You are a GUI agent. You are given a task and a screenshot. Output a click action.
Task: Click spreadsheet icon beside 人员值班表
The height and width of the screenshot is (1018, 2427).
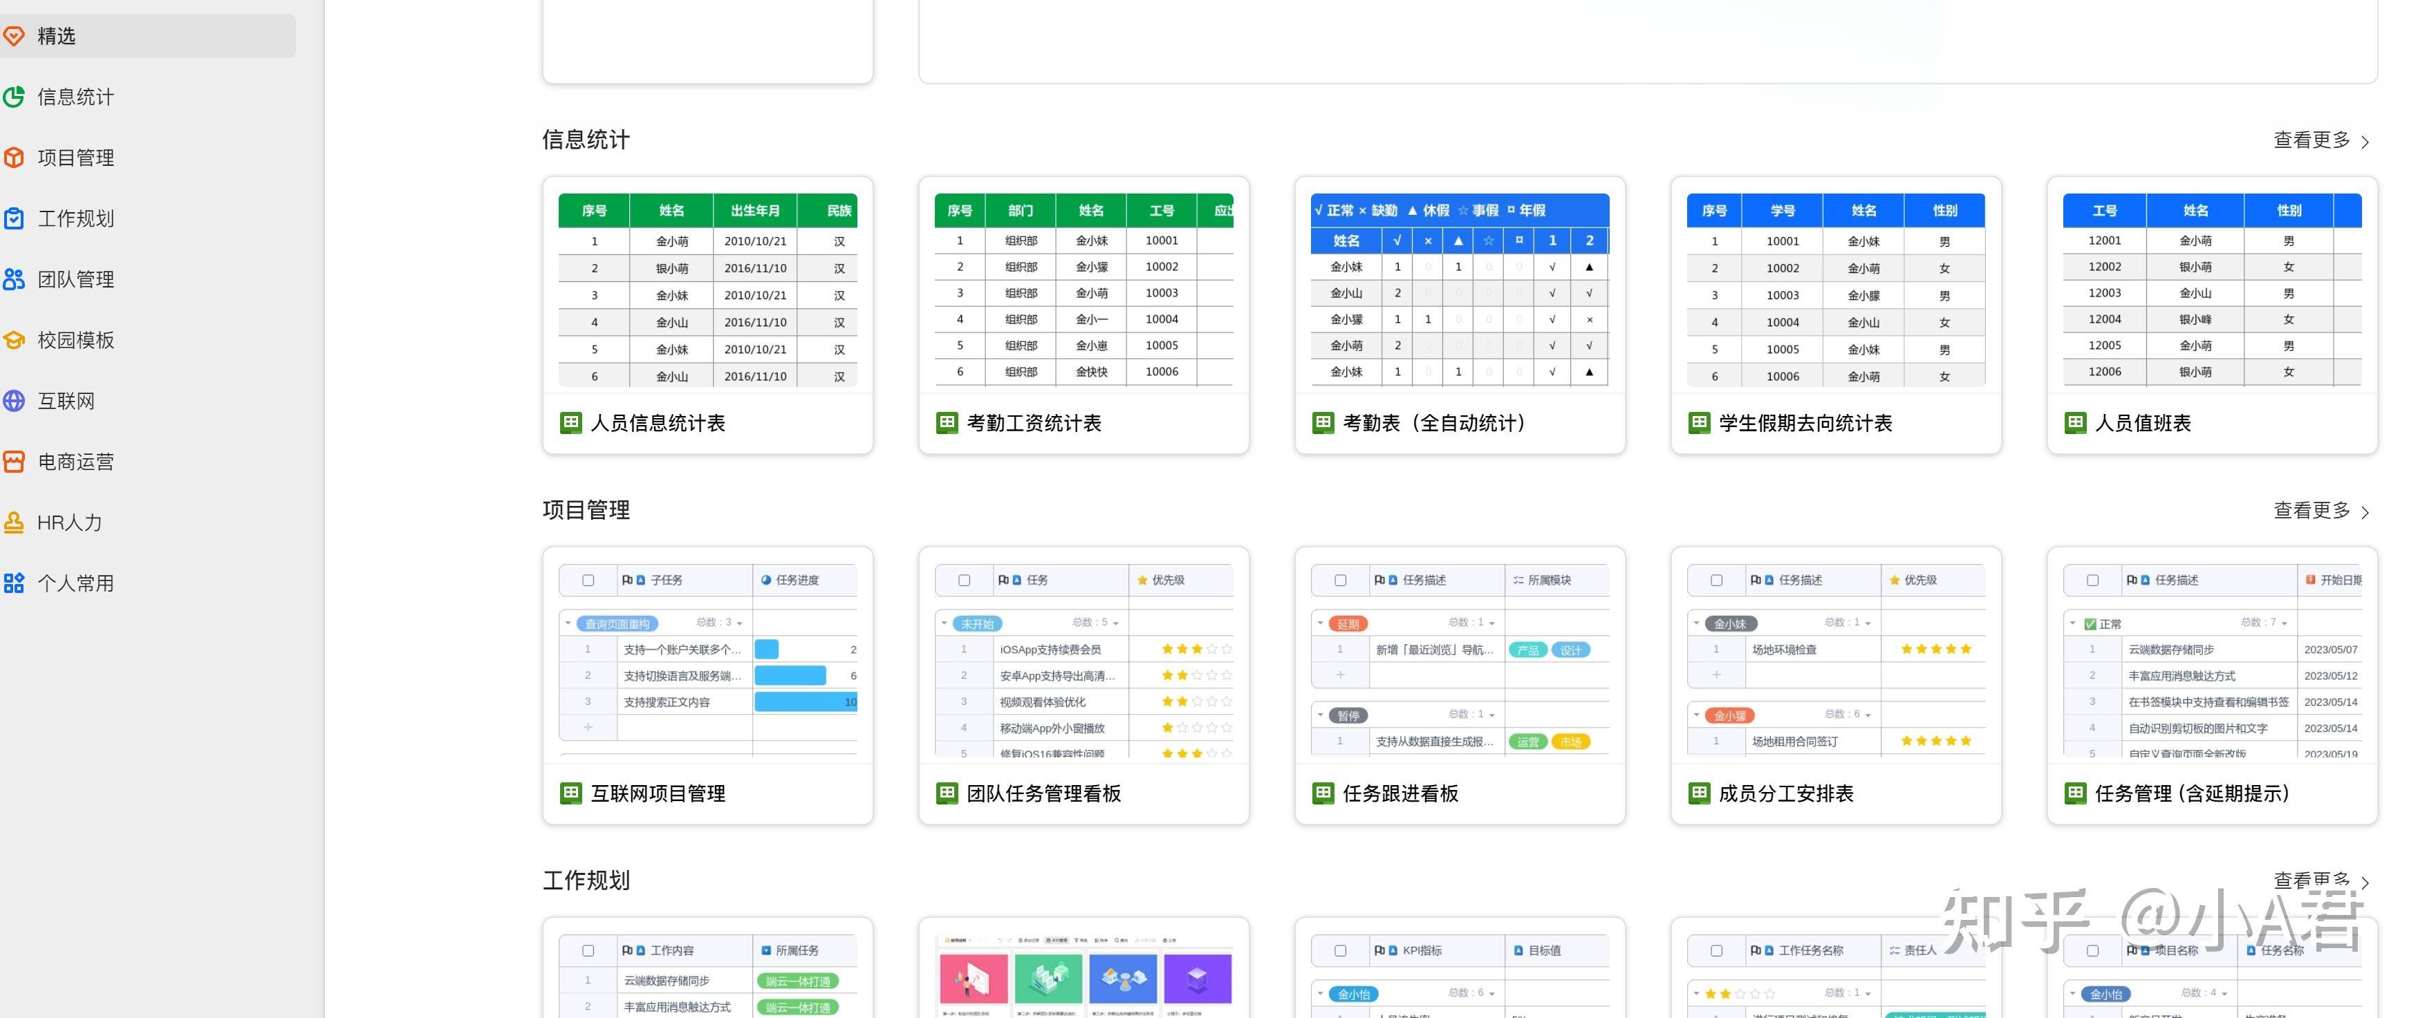[2074, 423]
